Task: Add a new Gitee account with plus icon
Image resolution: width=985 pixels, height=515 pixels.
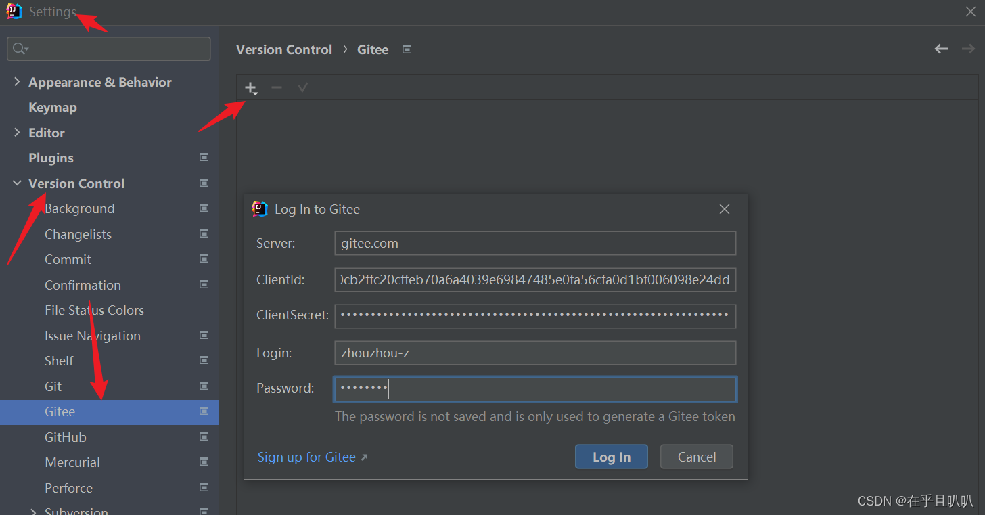Action: 251,88
